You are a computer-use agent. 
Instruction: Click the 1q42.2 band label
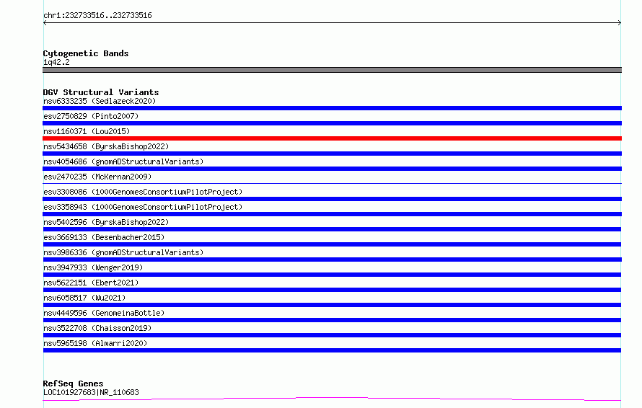point(56,62)
